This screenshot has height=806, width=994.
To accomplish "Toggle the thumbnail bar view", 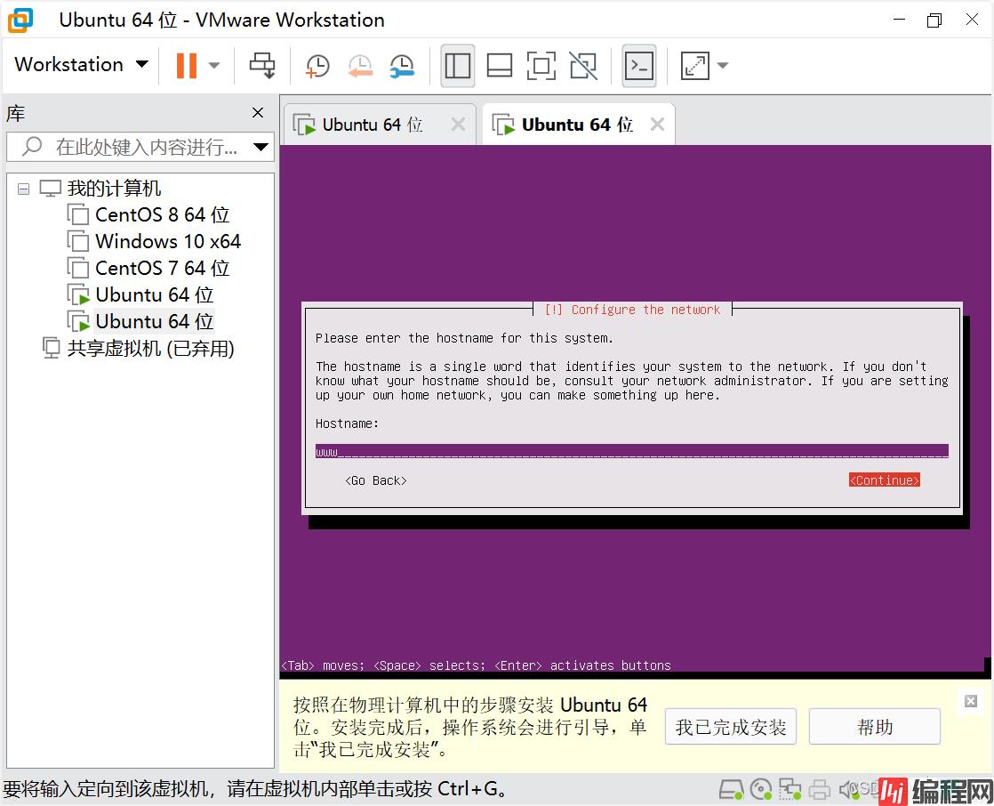I will coord(500,65).
